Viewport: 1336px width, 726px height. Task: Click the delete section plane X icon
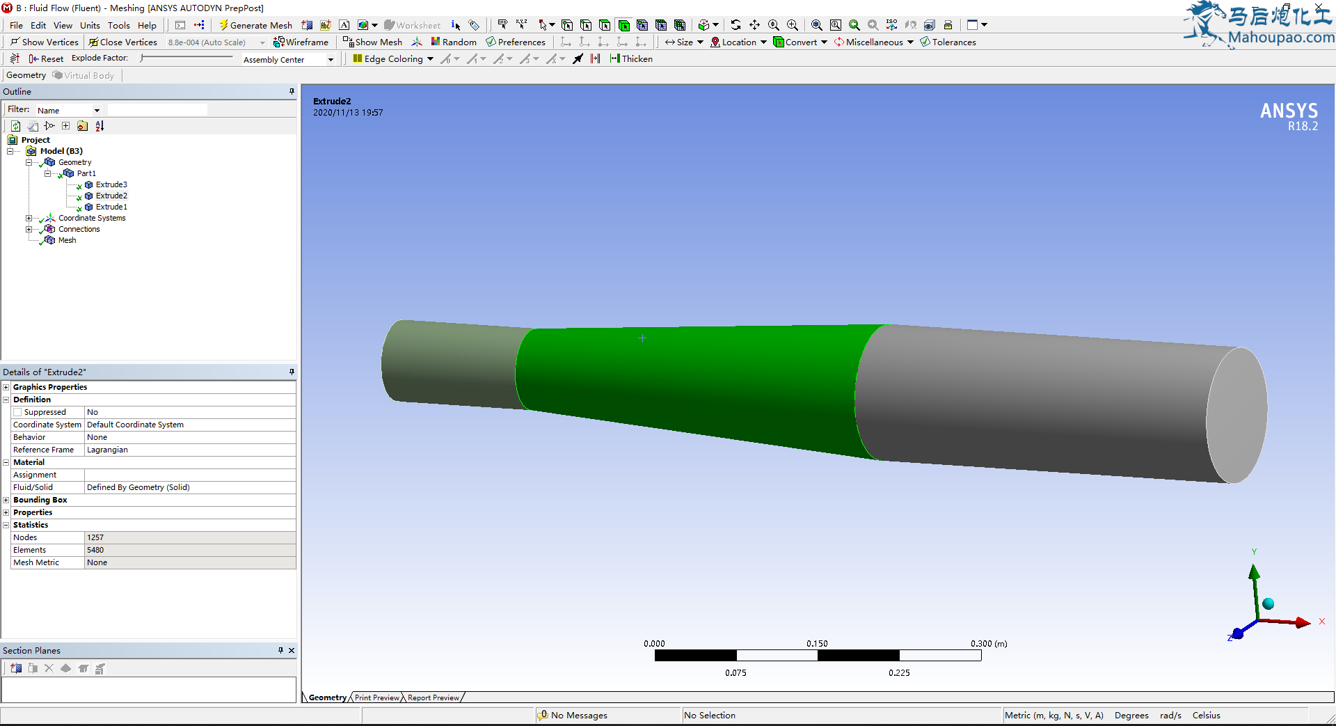pyautogui.click(x=49, y=668)
